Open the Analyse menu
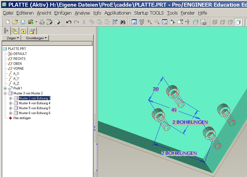Image resolution: width=247 pixels, height=177 pixels. (82, 13)
